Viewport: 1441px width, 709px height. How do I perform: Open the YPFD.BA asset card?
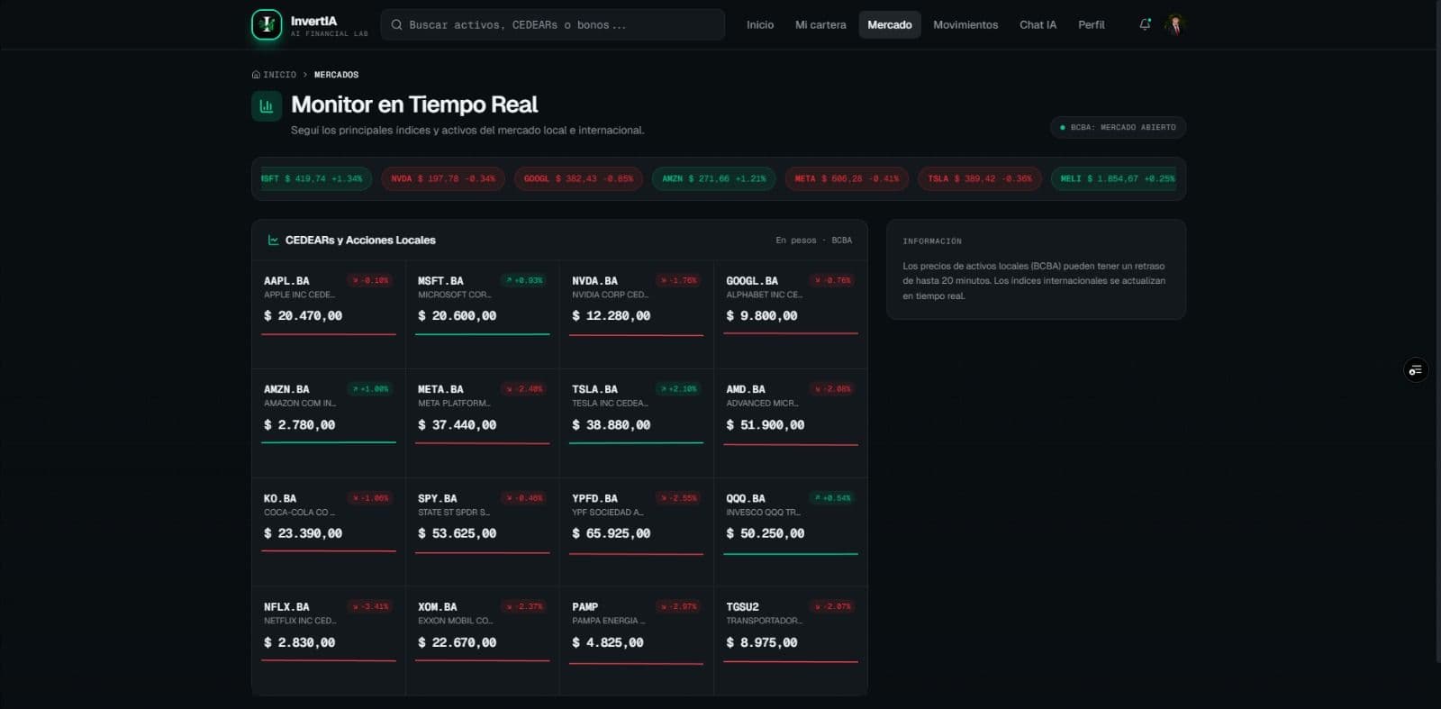pyautogui.click(x=637, y=532)
